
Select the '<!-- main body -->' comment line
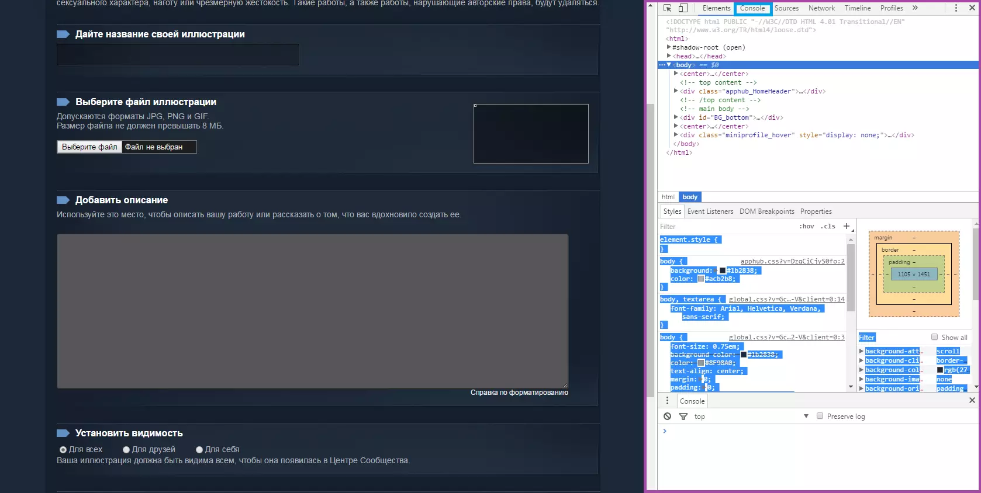[x=714, y=109]
